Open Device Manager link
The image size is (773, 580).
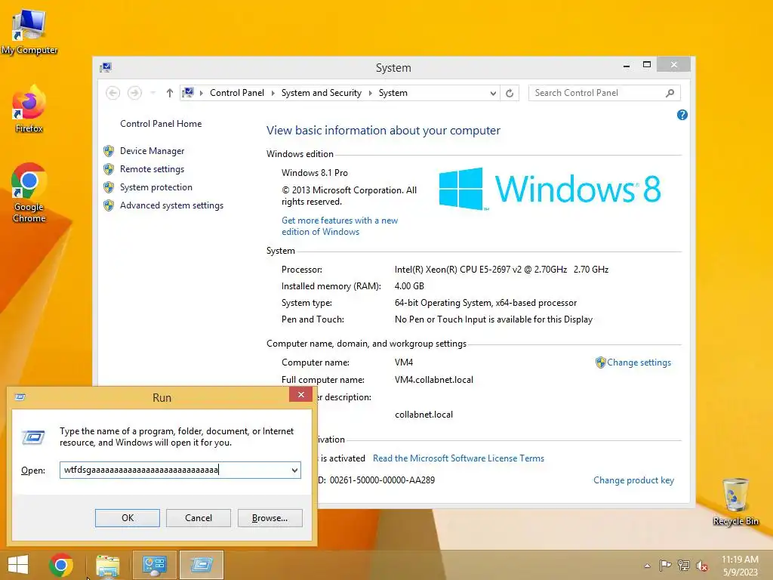point(152,151)
